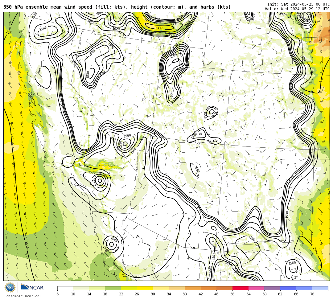Pick the green 18–22 kts colorbar segment
Image resolution: width=333 pixels, height=300 pixels.
[x=113, y=288]
